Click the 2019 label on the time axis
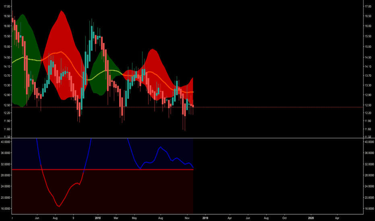Viewport: 375px width, 221px height. 205,218
